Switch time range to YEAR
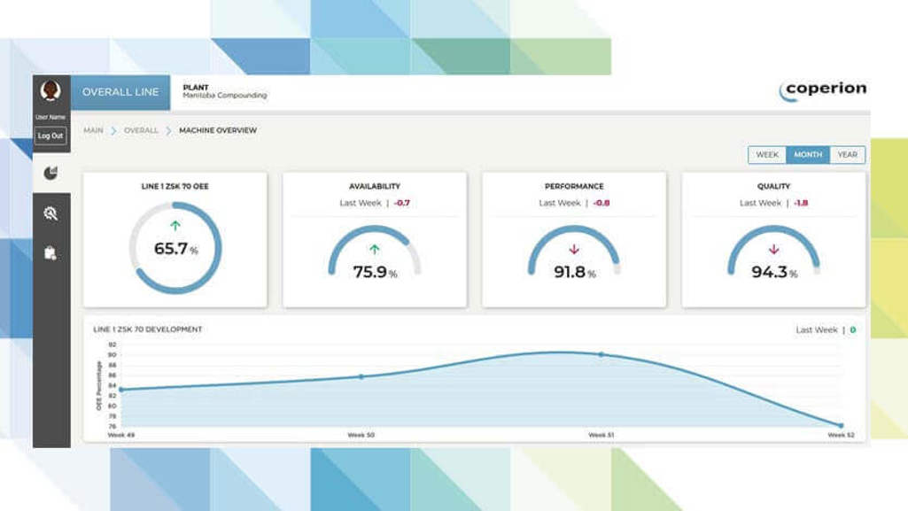The width and height of the screenshot is (908, 511). click(x=848, y=155)
